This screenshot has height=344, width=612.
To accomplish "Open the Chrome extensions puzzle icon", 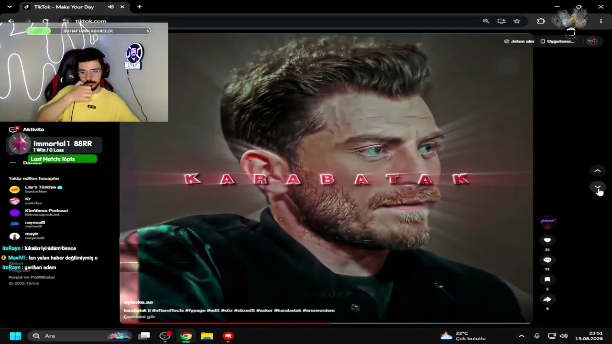I will 541,21.
